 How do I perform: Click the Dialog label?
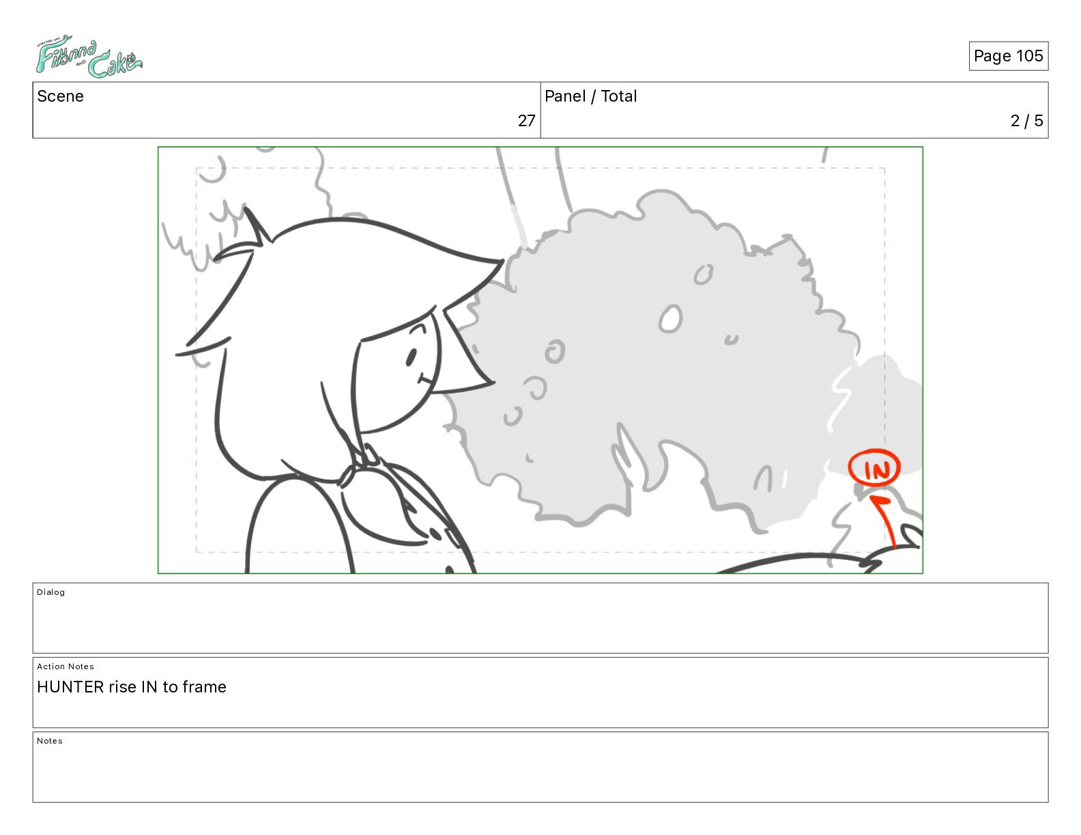pyautogui.click(x=51, y=592)
